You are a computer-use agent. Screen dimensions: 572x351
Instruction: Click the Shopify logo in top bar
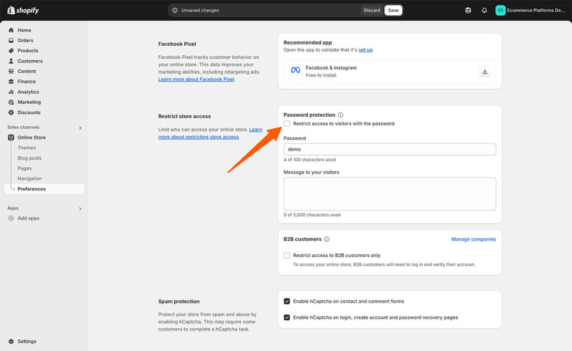click(23, 10)
